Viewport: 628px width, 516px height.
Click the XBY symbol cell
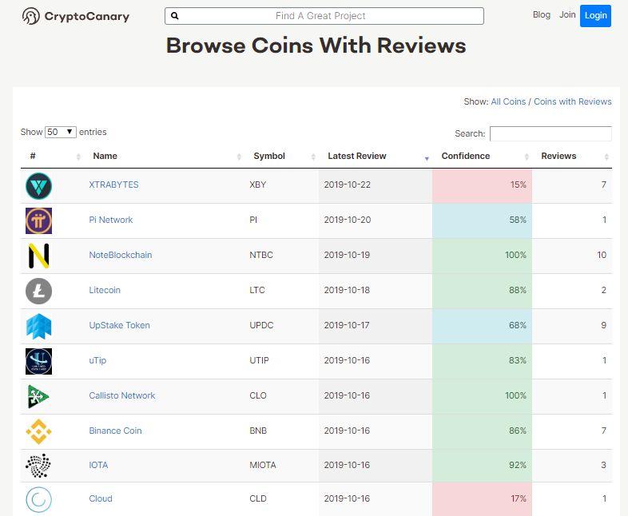258,185
